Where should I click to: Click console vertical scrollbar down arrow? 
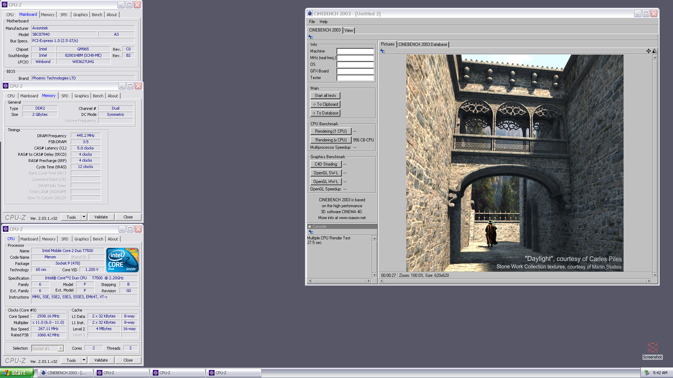pos(374,275)
